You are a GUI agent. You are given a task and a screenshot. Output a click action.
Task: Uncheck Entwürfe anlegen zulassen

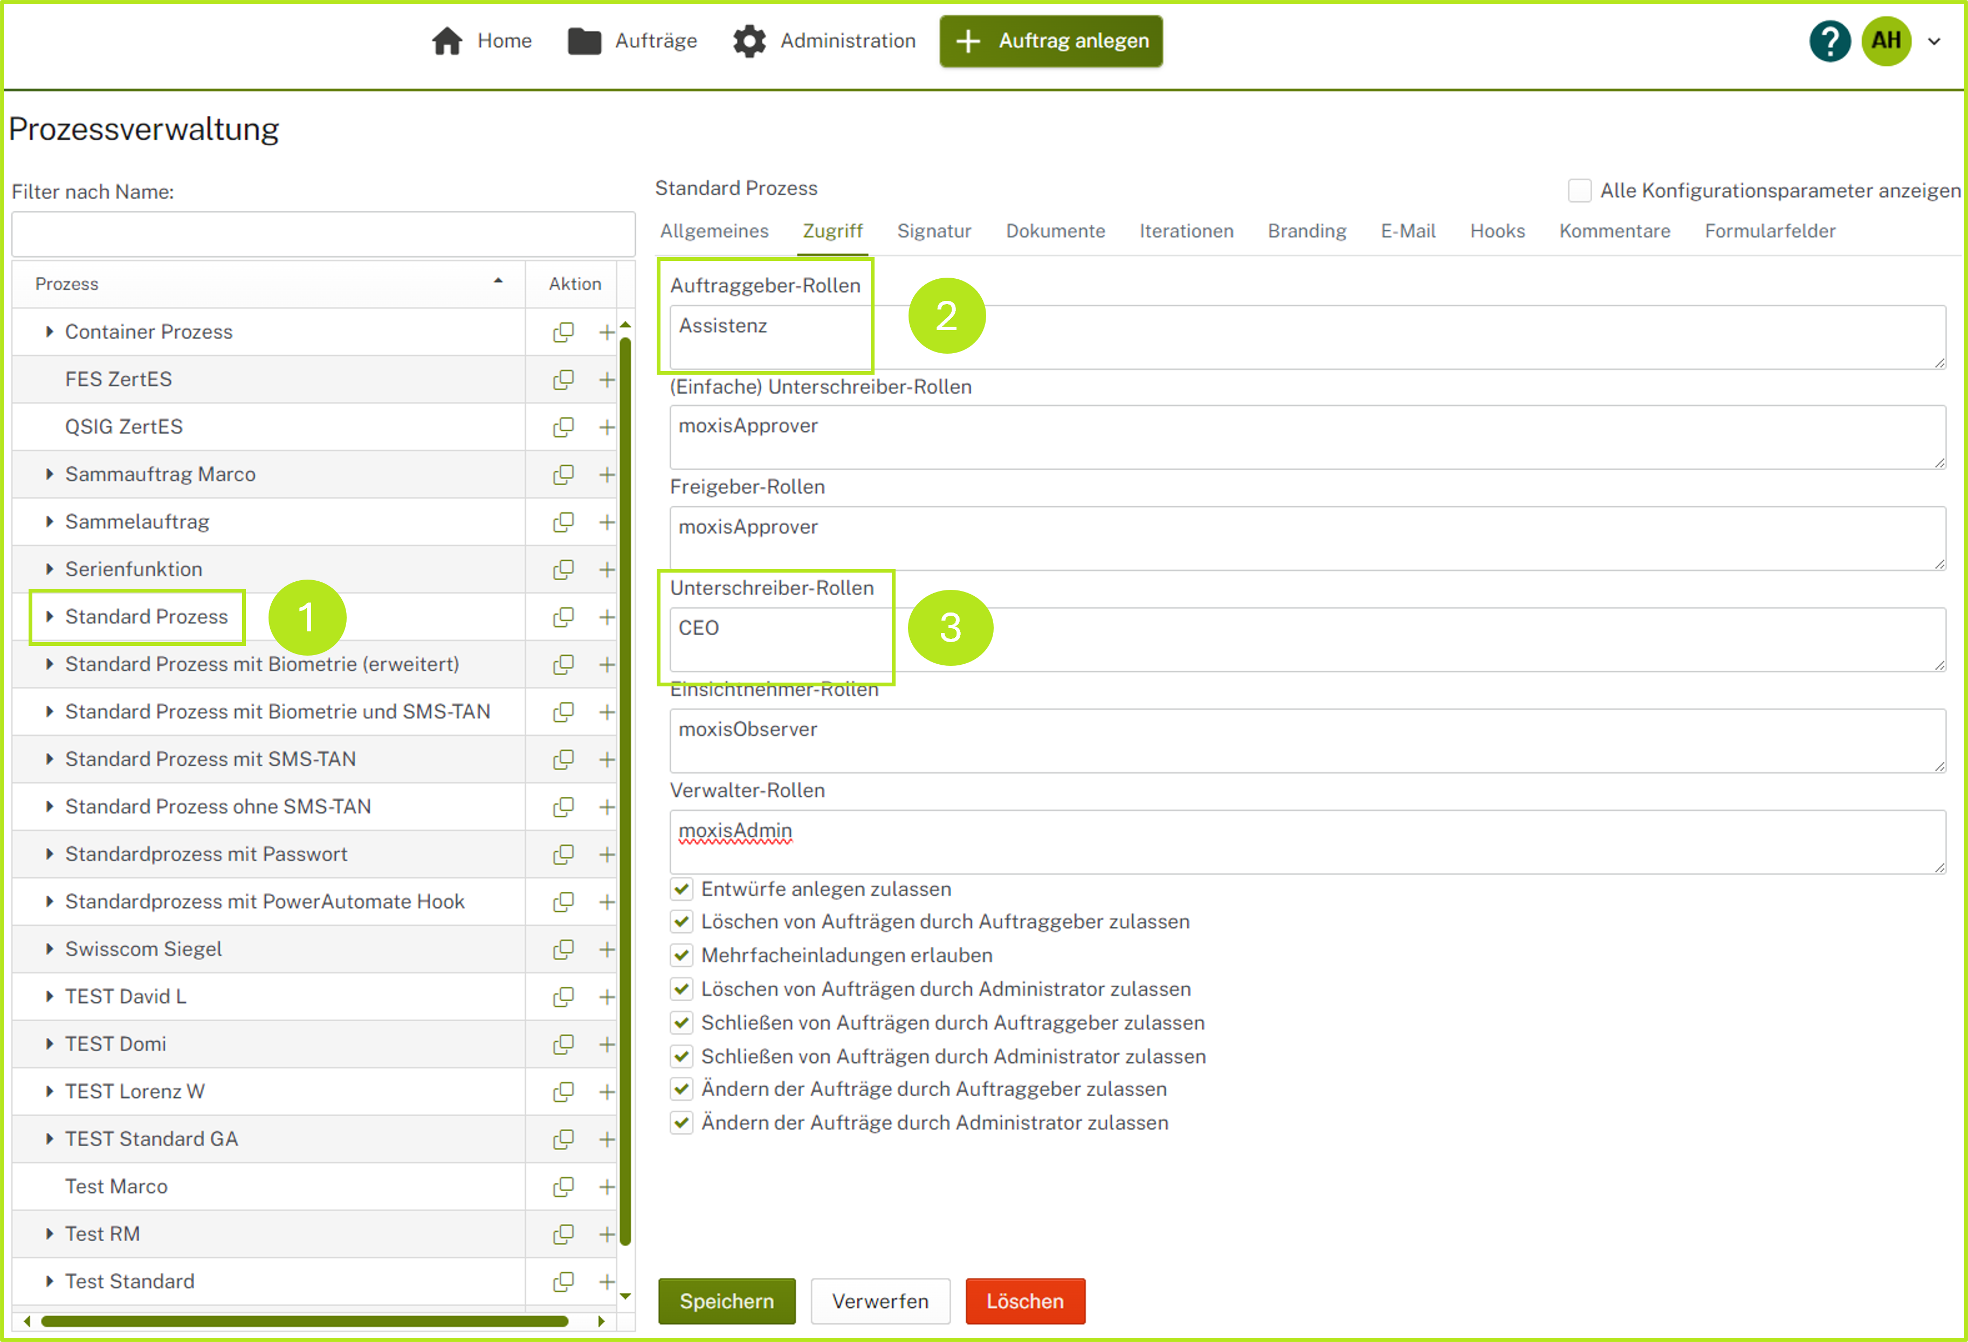pyautogui.click(x=682, y=889)
